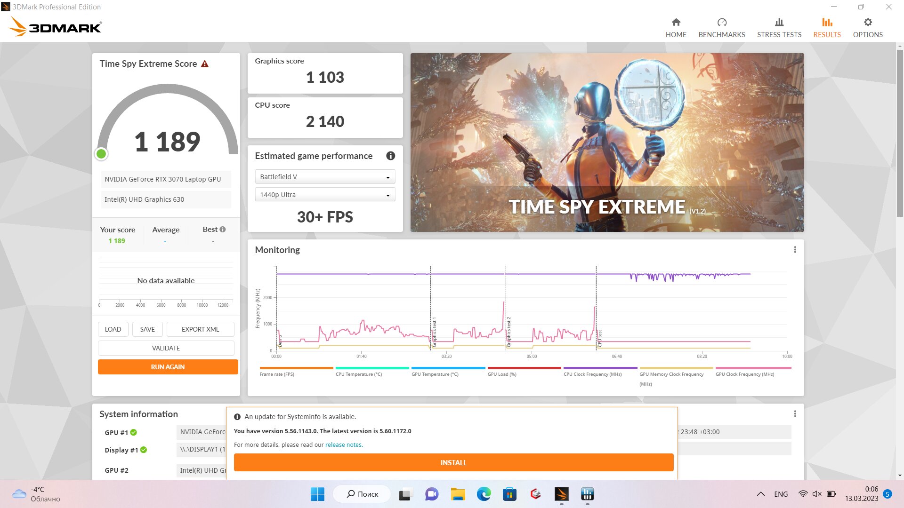Expand the Battlefield V game dropdown
The image size is (904, 508).
click(x=325, y=177)
